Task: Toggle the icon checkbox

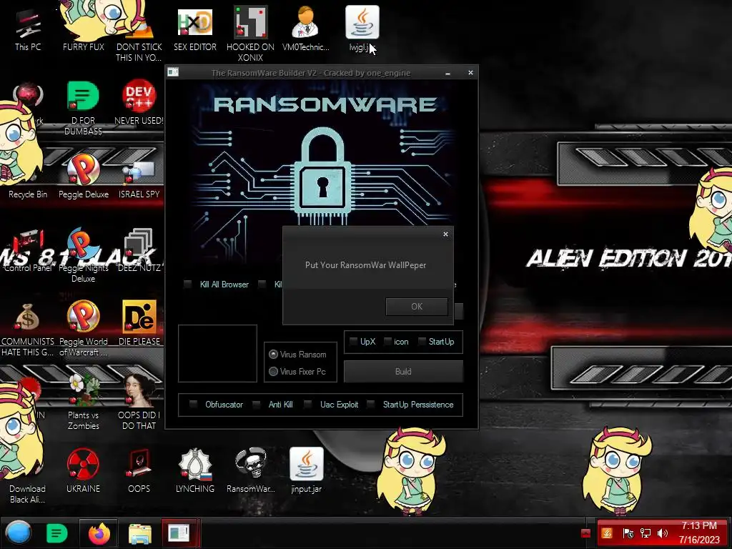Action: (x=387, y=342)
